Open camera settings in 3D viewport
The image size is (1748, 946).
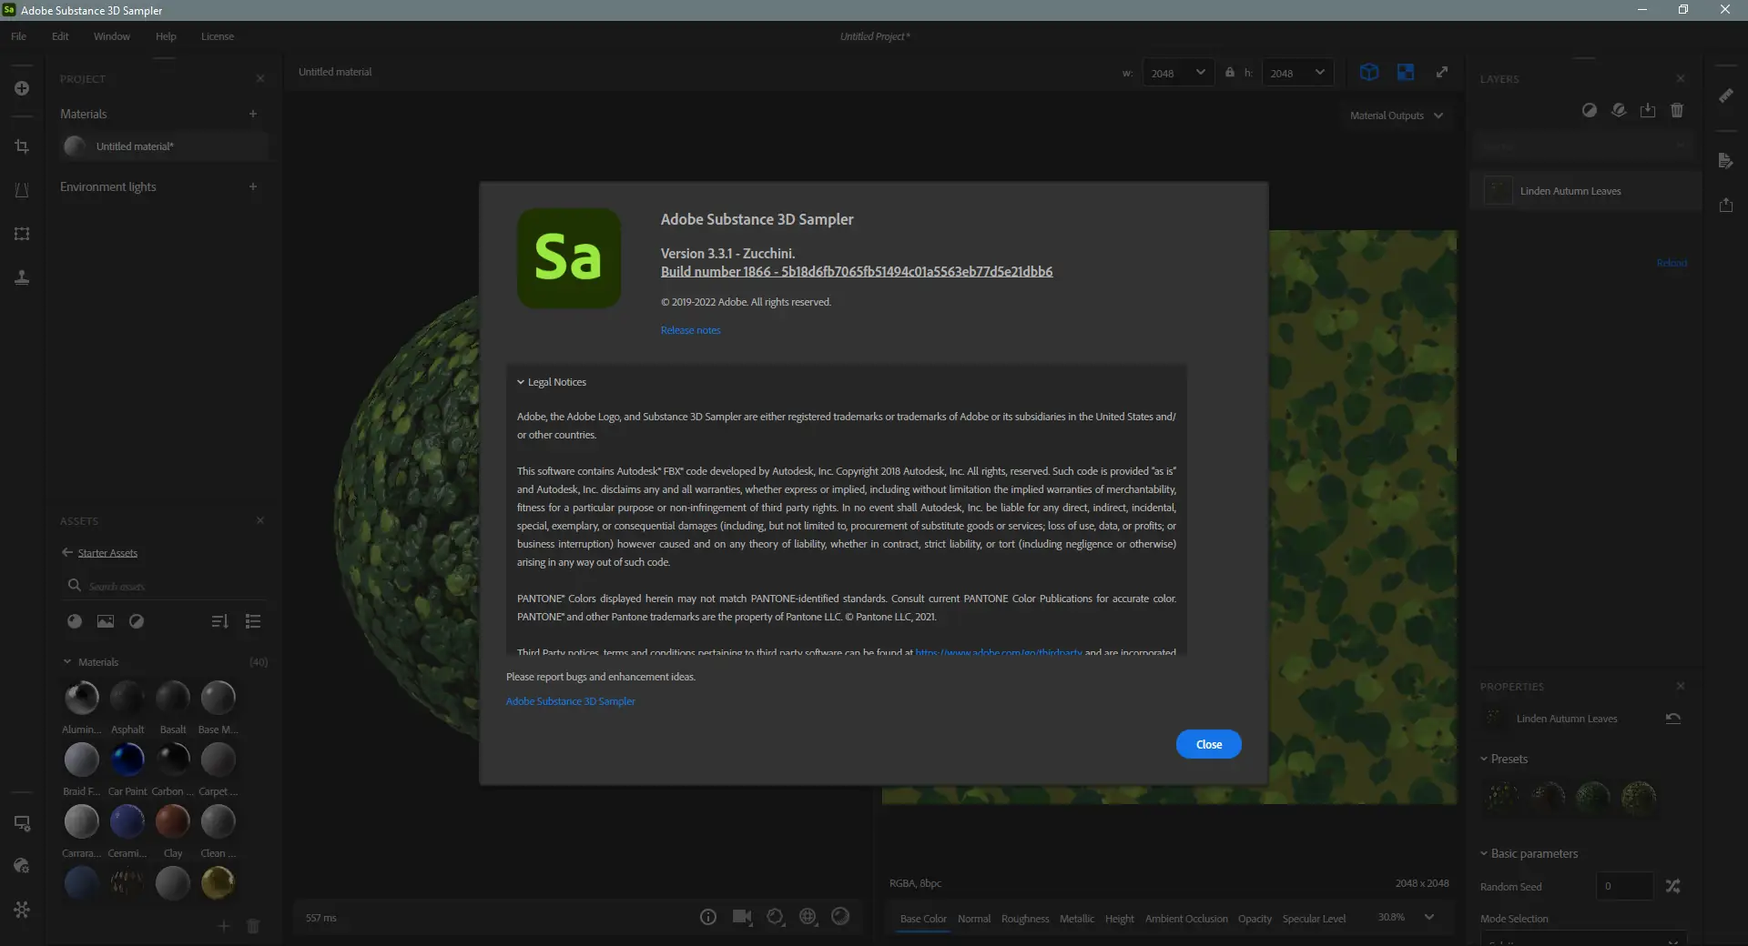pos(742,917)
